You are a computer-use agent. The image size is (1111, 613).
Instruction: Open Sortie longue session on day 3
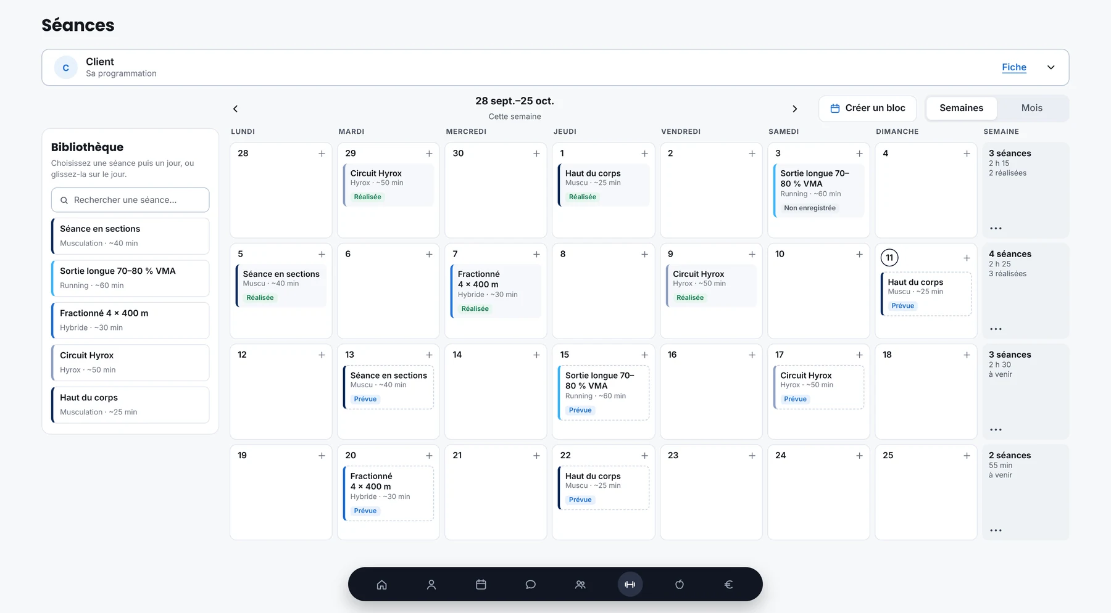point(818,191)
